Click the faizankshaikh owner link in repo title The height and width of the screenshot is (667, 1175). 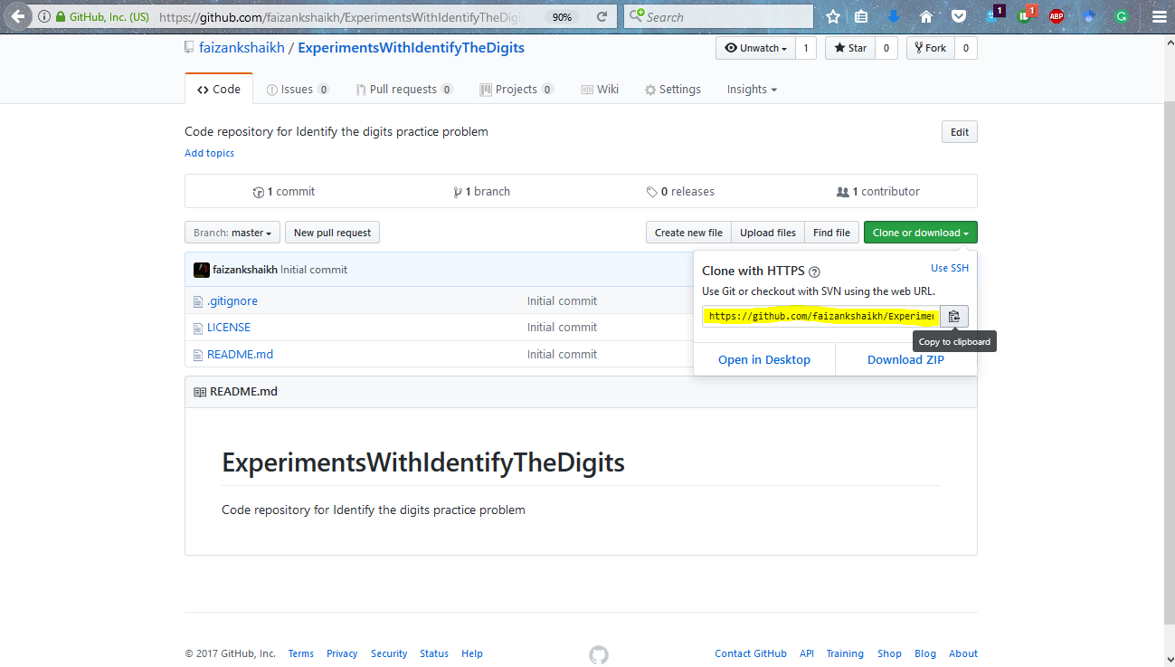coord(242,48)
